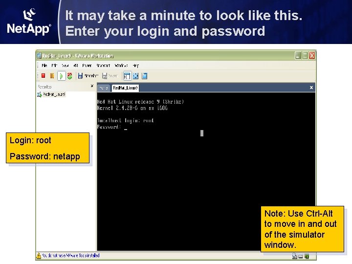This screenshot has width=352, height=264.
Task: Close the VMware Workstation window
Action: pos(312,55)
